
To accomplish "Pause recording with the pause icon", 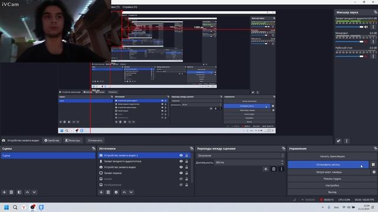I will 373,165.
